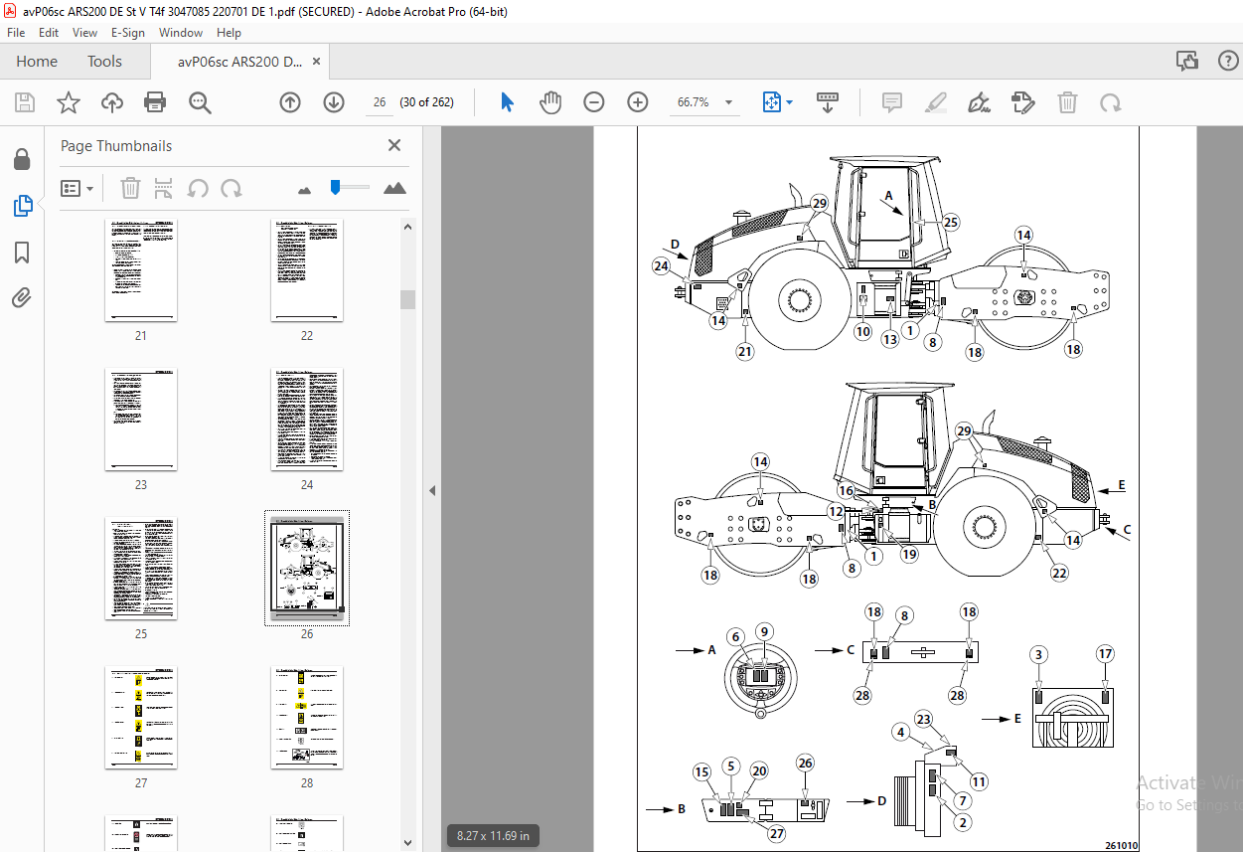Rotate pages counterclockwise in thumbnails panel
This screenshot has width=1243, height=852.
198,188
